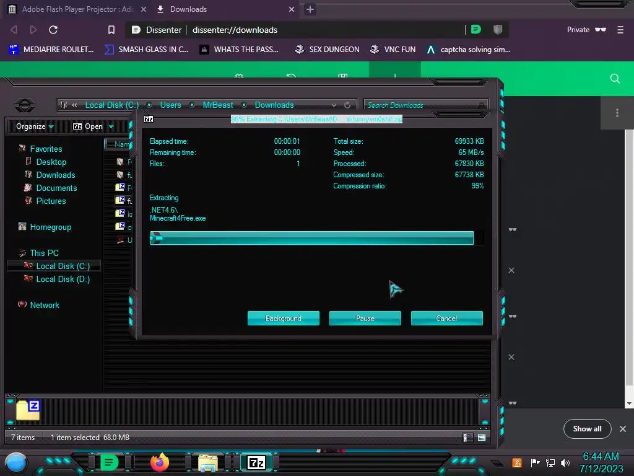Viewport: 634px width, 476px height.
Task: Click the Search Downloads field
Action: pyautogui.click(x=425, y=105)
